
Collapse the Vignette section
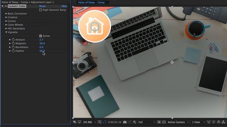(x=6, y=32)
